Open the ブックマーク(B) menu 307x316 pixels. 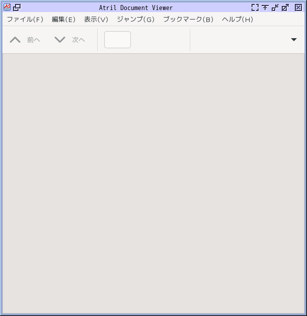pos(188,20)
